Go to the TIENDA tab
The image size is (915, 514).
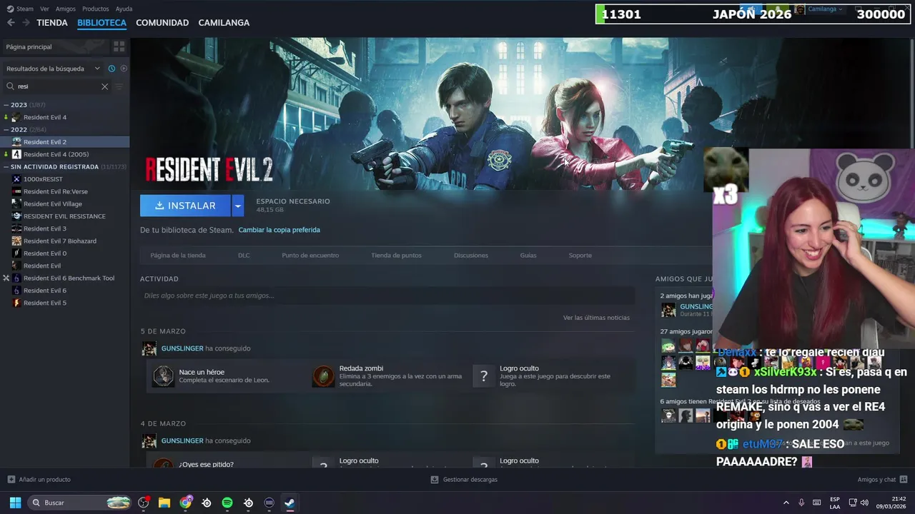click(x=52, y=23)
